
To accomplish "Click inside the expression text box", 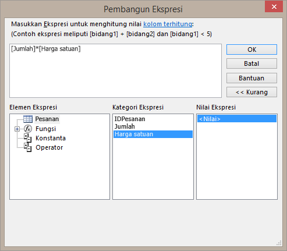I will point(115,70).
